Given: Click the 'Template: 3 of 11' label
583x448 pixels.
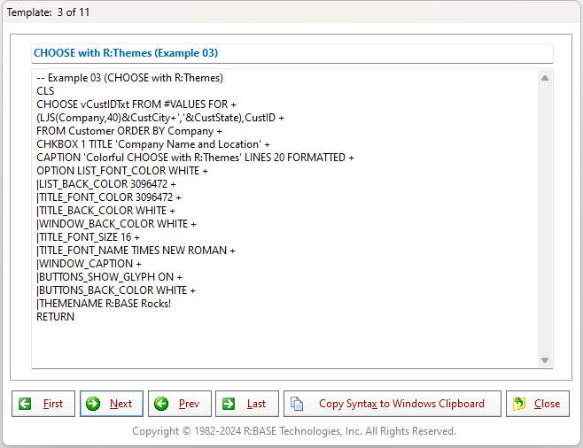Looking at the screenshot, I should tap(49, 12).
